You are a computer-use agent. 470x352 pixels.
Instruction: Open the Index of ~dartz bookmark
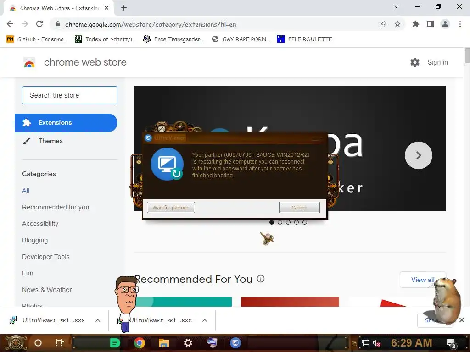105,39
